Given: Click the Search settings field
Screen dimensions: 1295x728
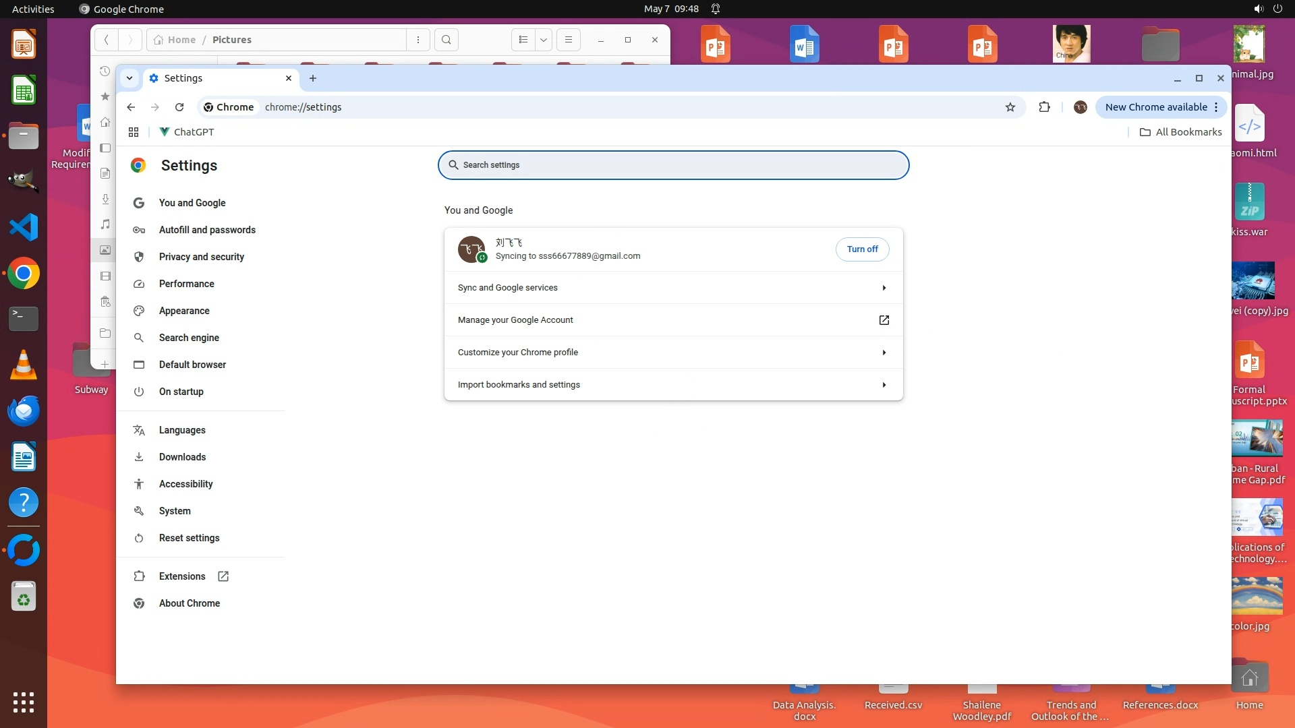Looking at the screenshot, I should pyautogui.click(x=674, y=165).
